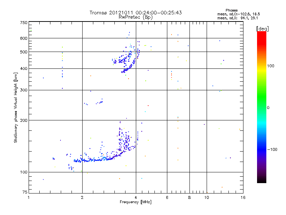Click the '400' height axis label
Screen dimensions: 286x215
click(x=24, y=69)
